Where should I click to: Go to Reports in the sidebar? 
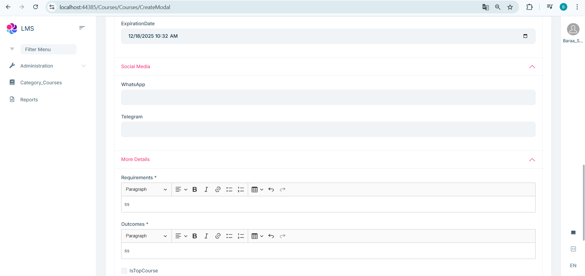point(29,100)
